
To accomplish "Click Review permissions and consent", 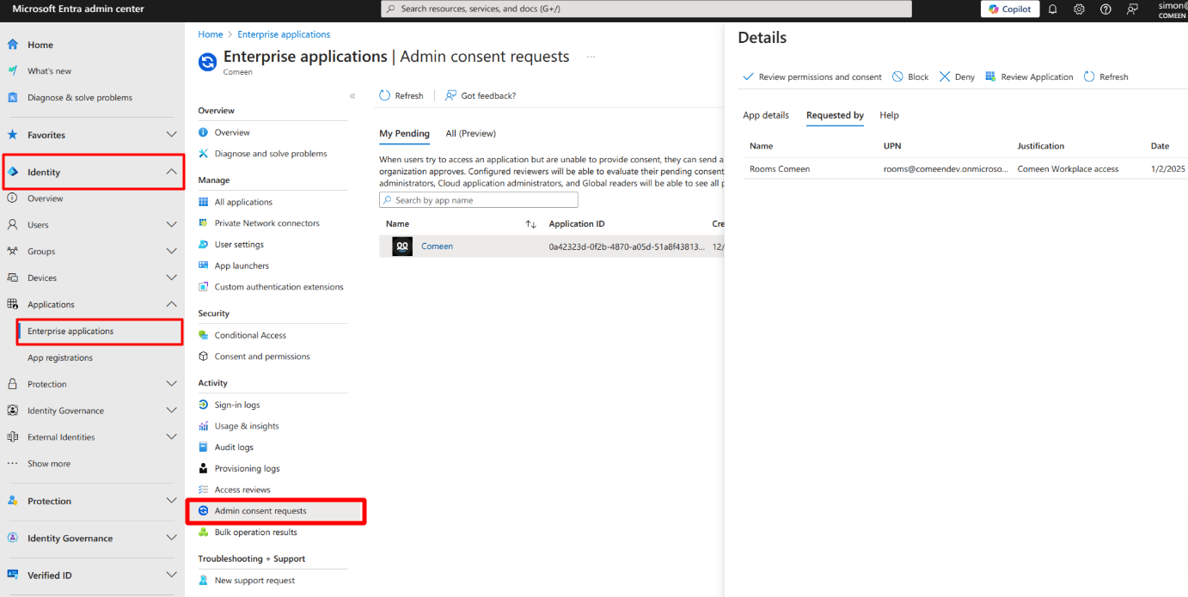I will (812, 77).
